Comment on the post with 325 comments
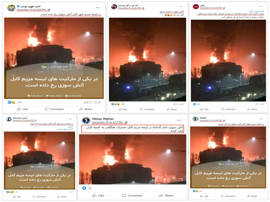The height and width of the screenshot is (202, 270). point(54,109)
